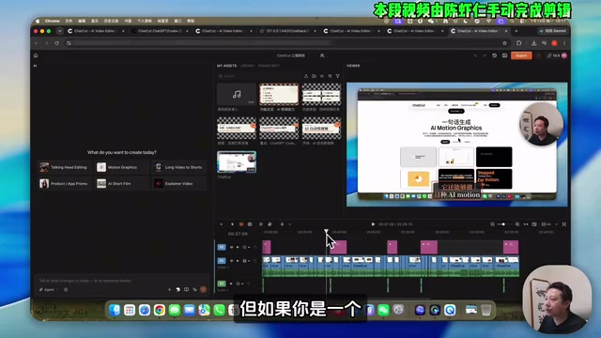Choose the Talking Head Editing template
Viewport: 601px width, 338px height.
[x=65, y=167]
